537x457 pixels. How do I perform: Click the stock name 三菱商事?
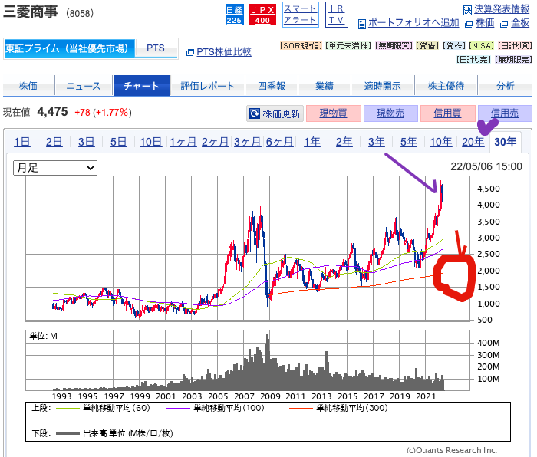pos(30,12)
